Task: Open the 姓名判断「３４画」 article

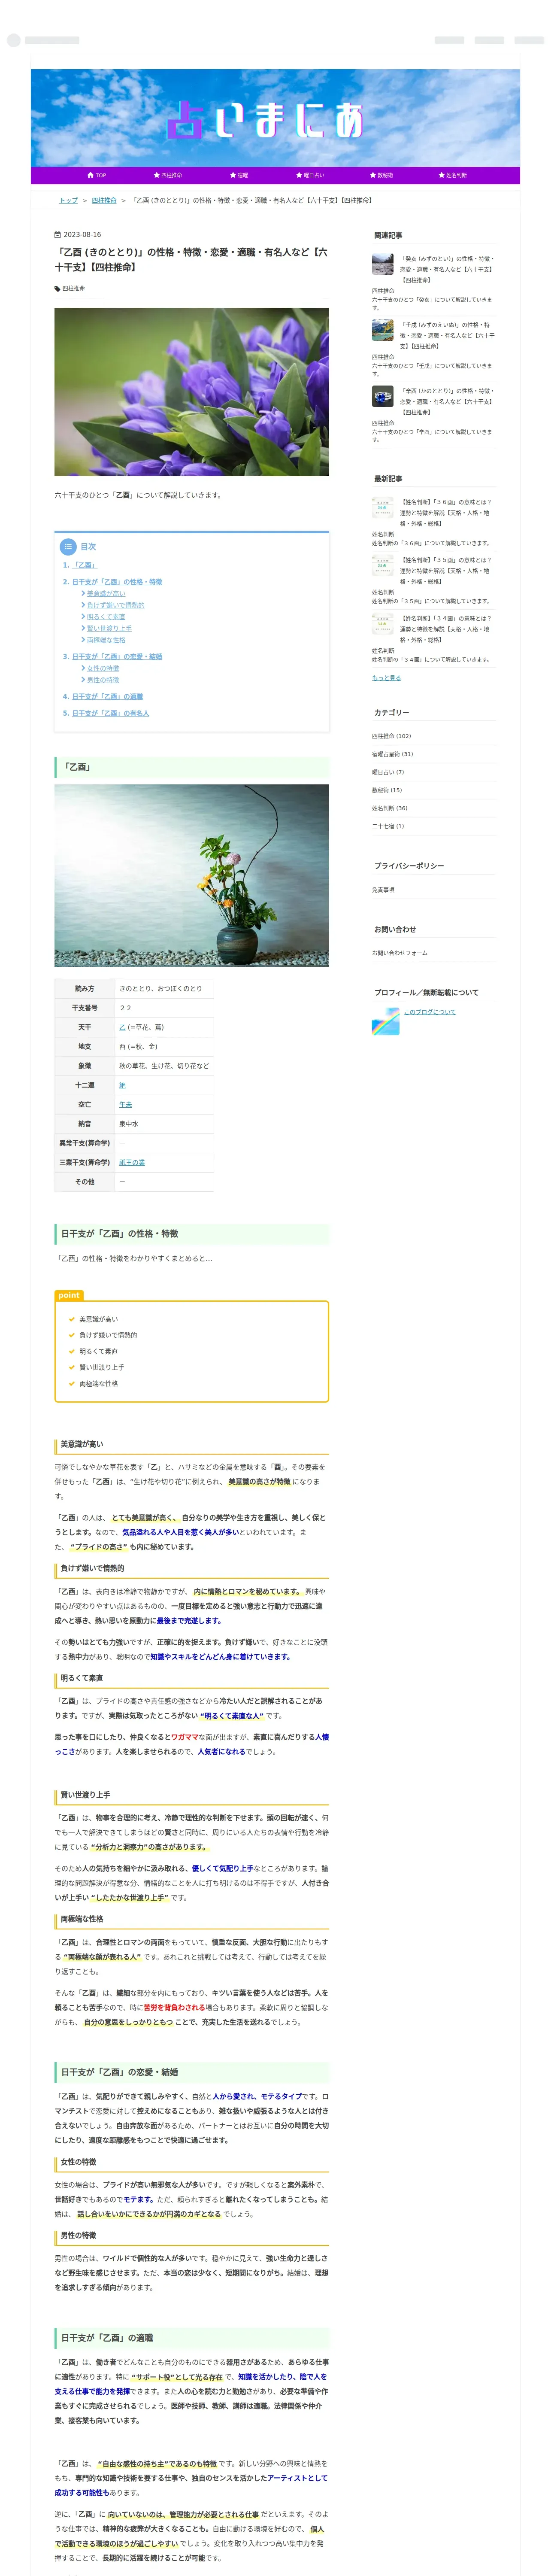Action: pos(446,629)
